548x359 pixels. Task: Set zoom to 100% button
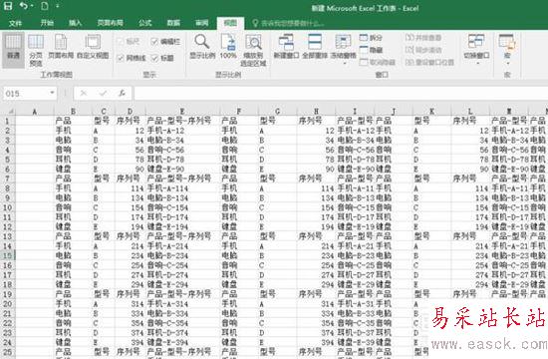228,47
